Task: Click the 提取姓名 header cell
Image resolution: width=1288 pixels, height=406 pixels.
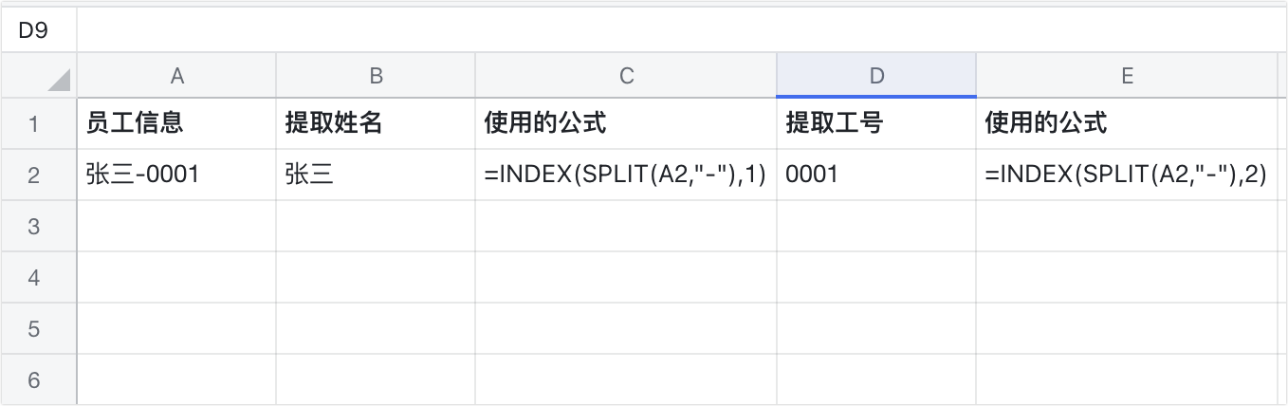Action: click(x=376, y=123)
